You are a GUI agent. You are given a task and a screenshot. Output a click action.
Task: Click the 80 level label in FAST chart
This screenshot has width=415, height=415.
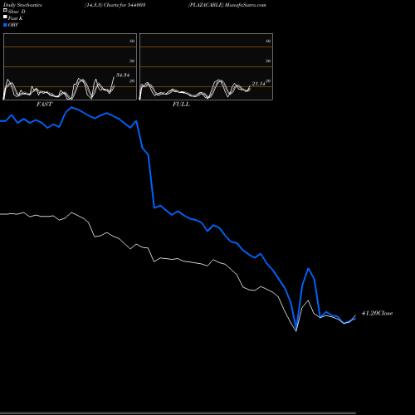(132, 41)
